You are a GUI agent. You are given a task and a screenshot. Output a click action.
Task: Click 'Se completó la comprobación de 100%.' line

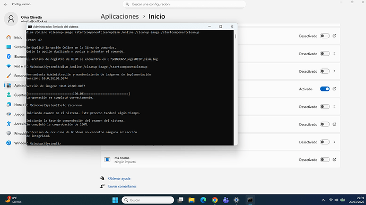57,125
